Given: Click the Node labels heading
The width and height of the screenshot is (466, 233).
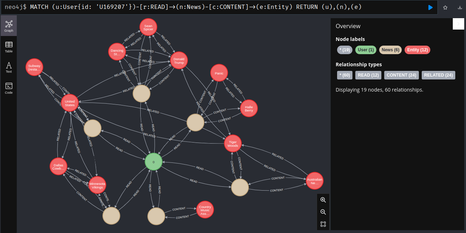Looking at the screenshot, I should pyautogui.click(x=350, y=39).
